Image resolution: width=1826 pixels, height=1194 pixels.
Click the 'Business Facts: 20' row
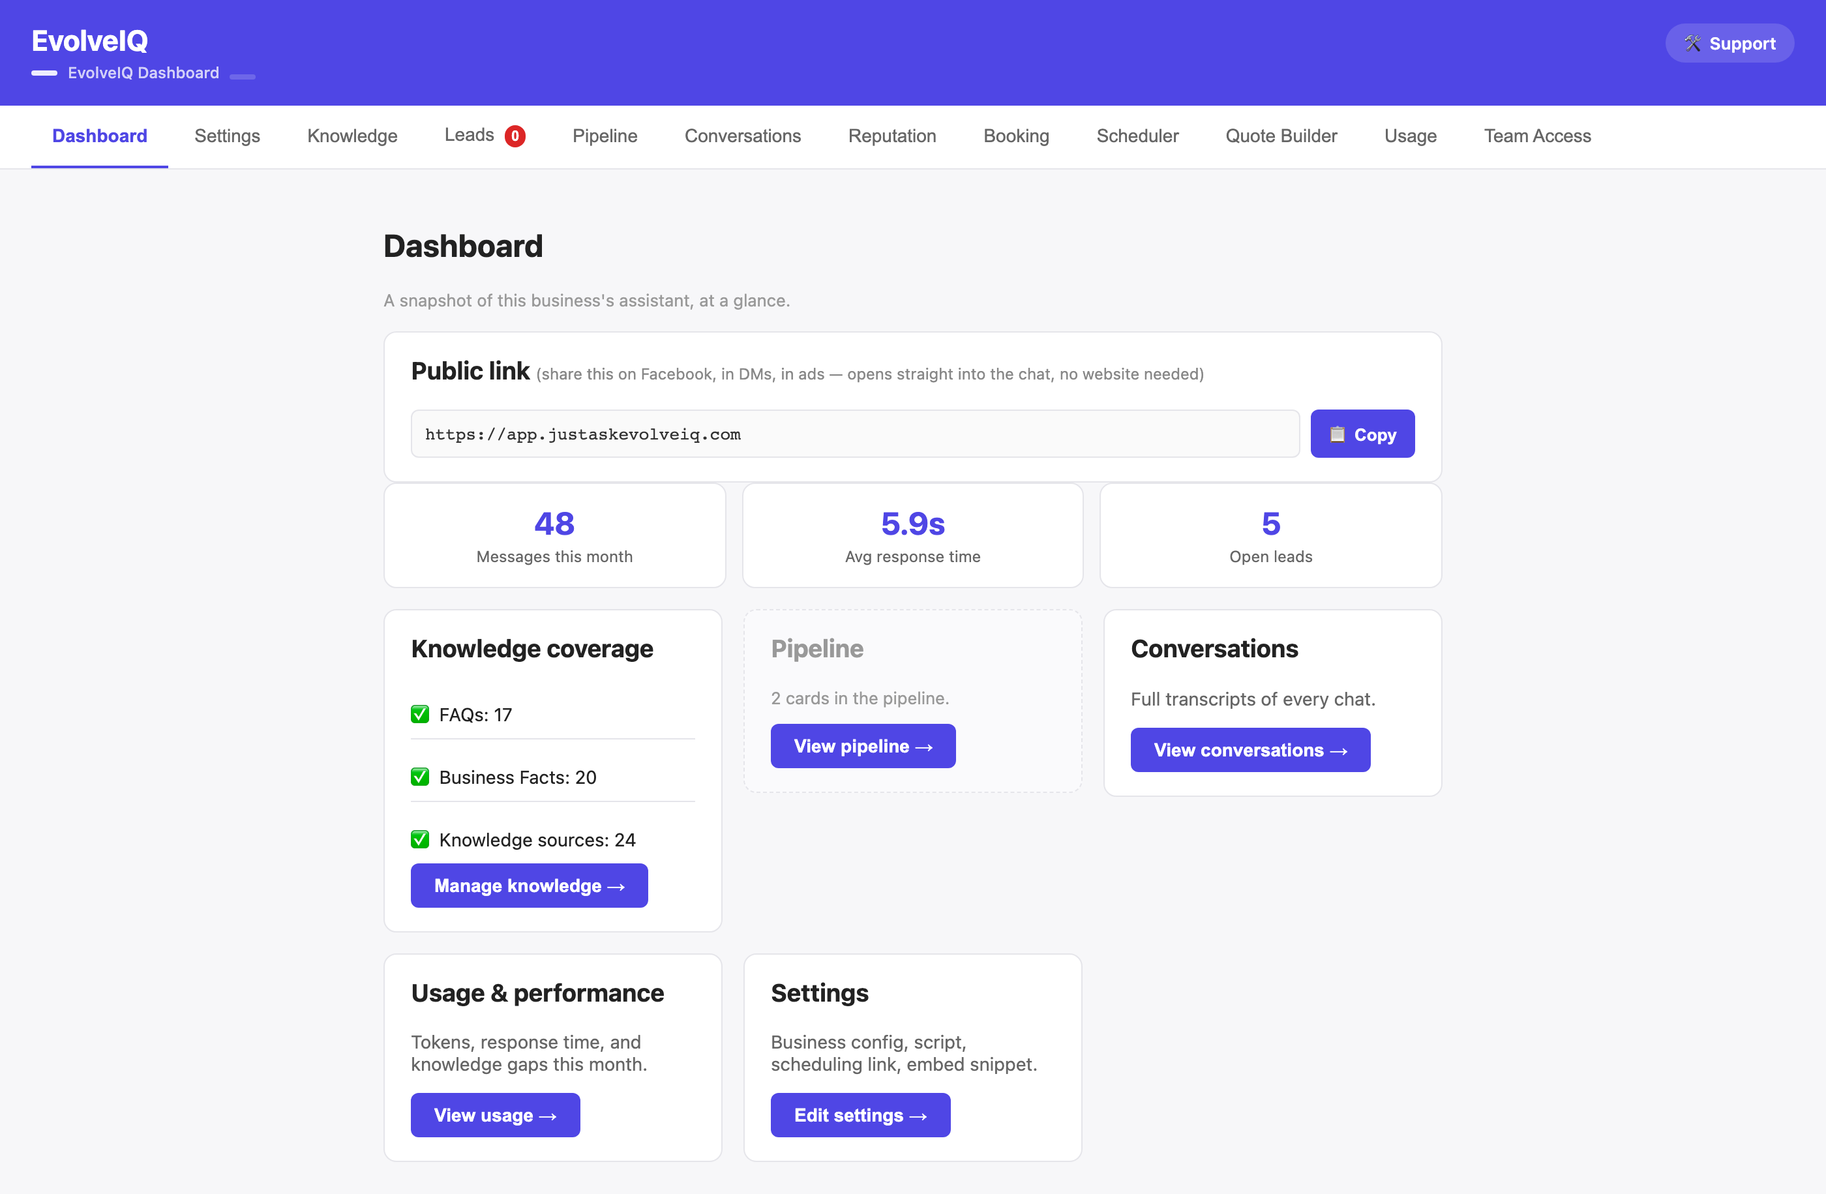(x=552, y=777)
